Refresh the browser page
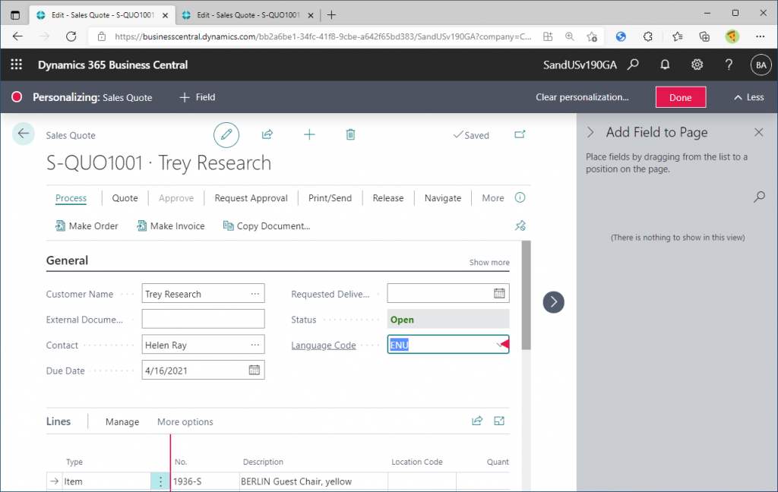Screen dimensions: 778x492 point(71,36)
